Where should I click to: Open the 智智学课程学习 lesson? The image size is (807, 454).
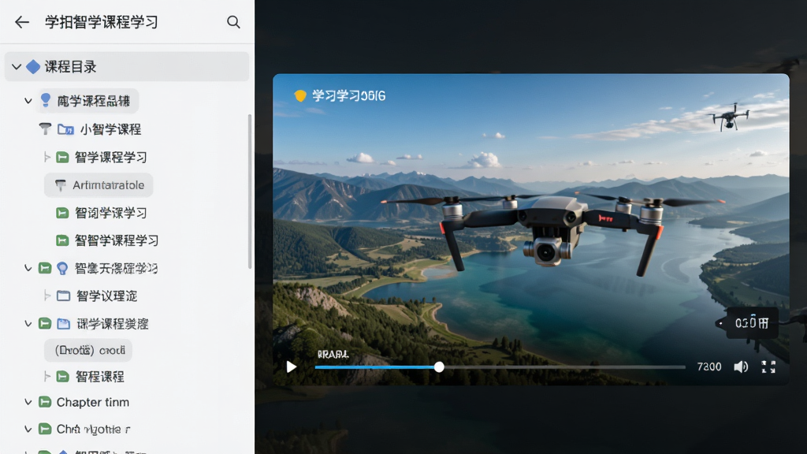117,240
